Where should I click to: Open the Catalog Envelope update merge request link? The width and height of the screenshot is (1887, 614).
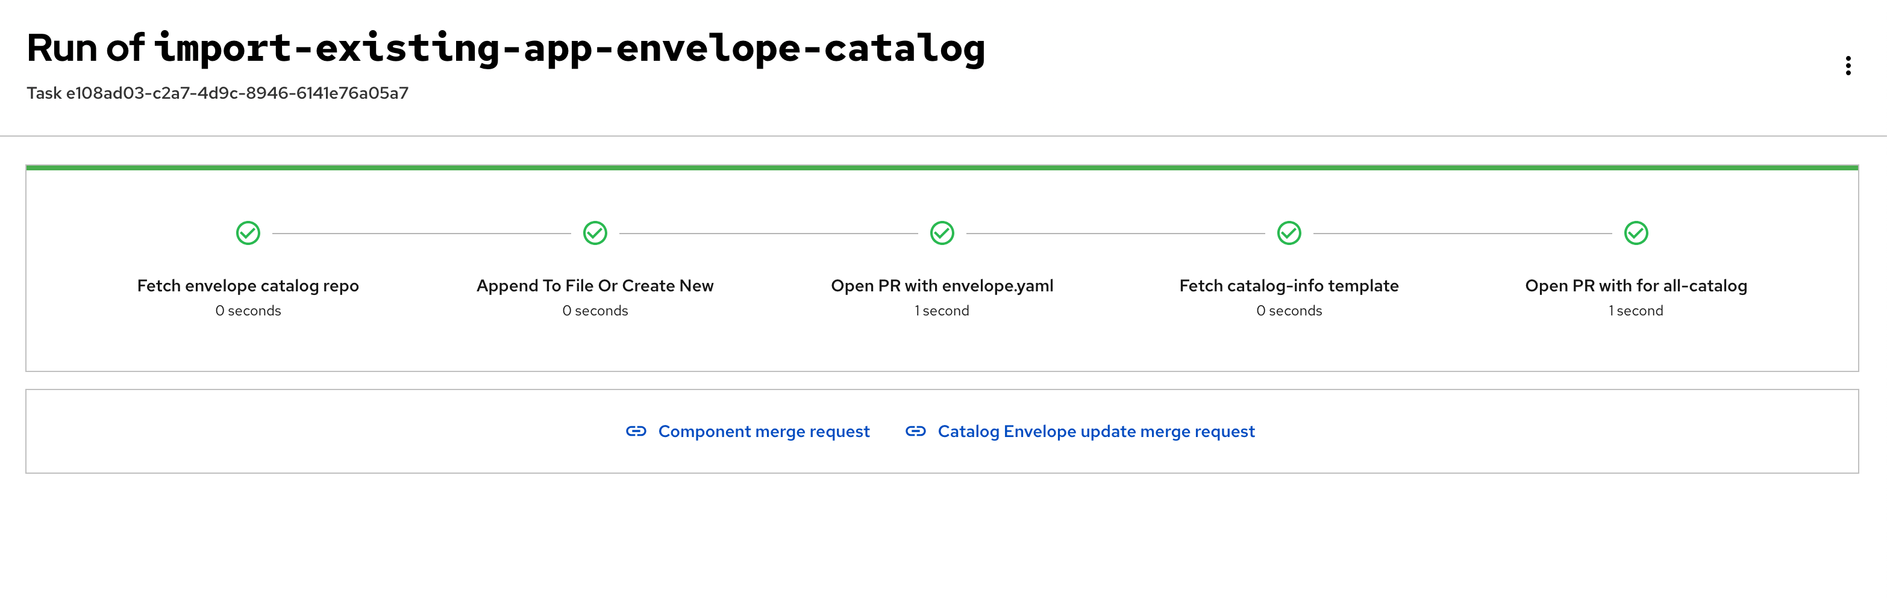[1096, 432]
